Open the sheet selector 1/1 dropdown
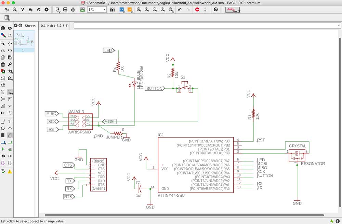Image resolution: width=342 pixels, height=224 pixels. 96,10
